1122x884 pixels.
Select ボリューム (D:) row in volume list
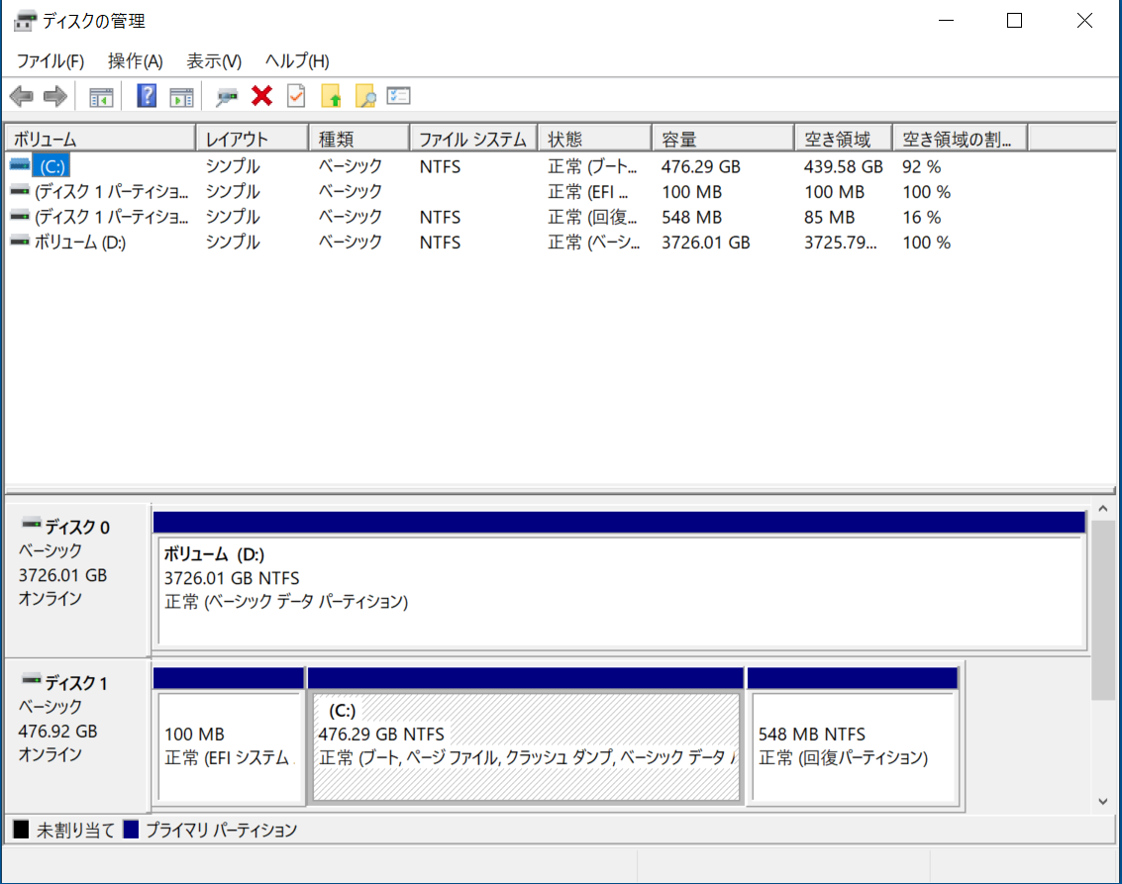pos(79,243)
